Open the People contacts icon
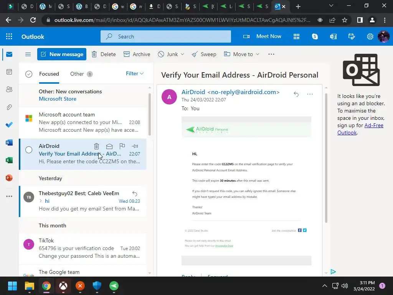 coord(9,89)
